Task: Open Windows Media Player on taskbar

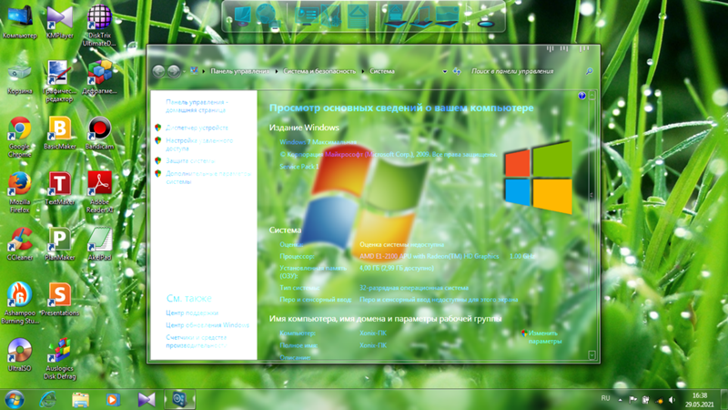Action: click(113, 399)
